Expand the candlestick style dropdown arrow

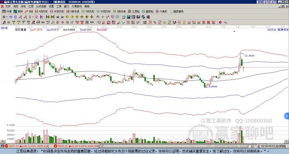33,17
